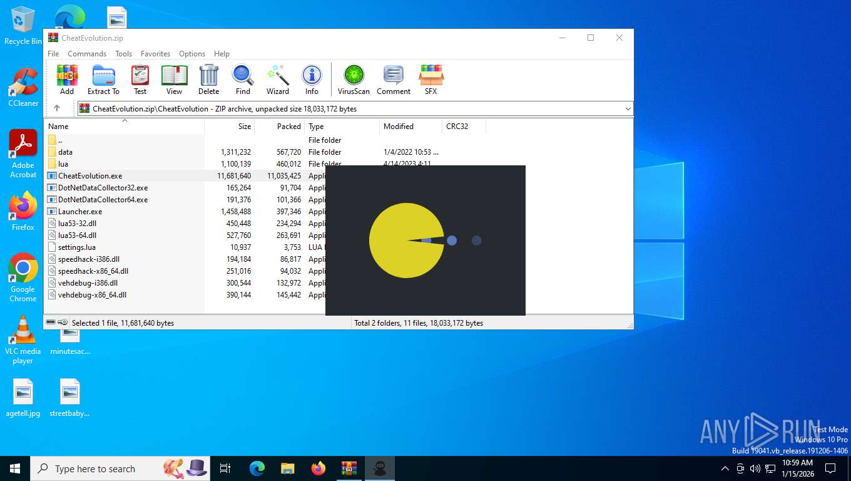Open Firefox desktop shortcut
The image size is (851, 481).
point(23,211)
